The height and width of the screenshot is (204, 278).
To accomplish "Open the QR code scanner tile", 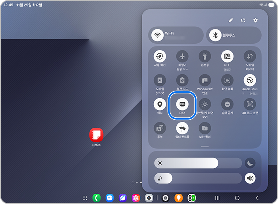I will [250, 105].
